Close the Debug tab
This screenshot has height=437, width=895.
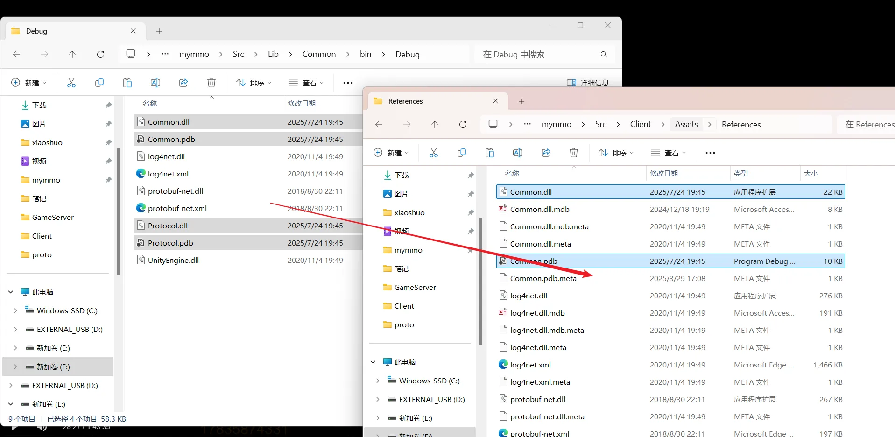[133, 31]
